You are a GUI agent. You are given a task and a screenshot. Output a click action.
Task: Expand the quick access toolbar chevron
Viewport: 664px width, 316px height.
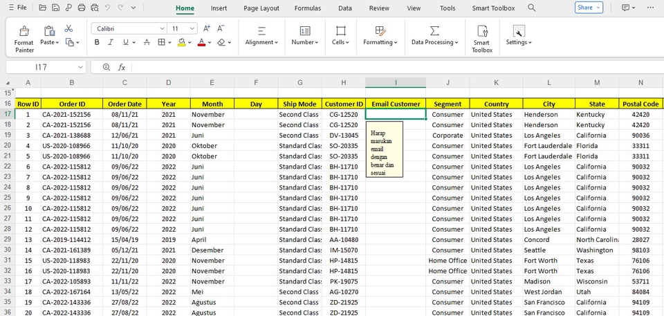[133, 8]
